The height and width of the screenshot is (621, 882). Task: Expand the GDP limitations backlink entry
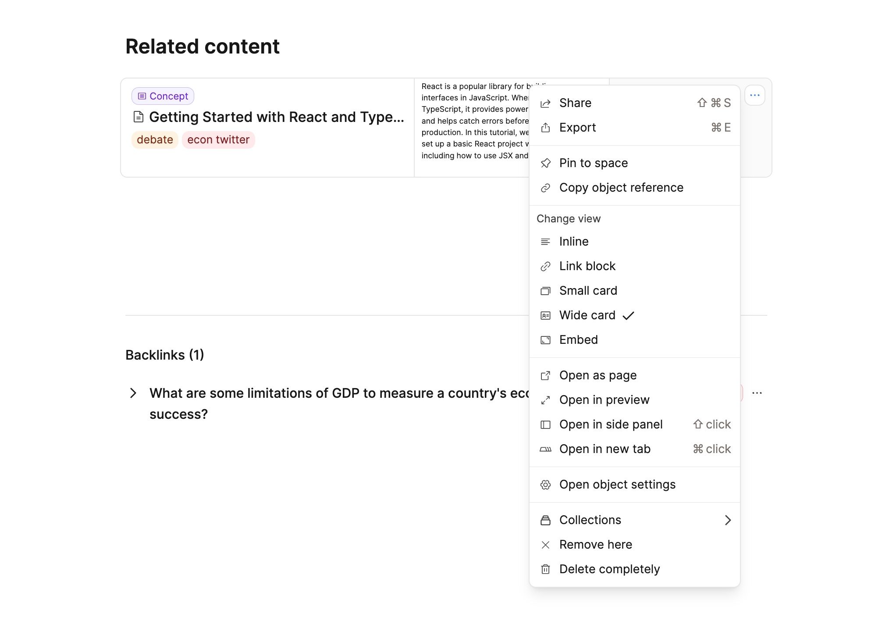click(133, 393)
